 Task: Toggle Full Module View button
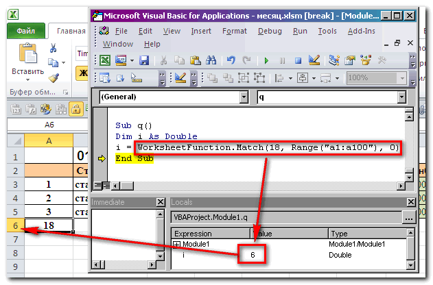pos(106,186)
